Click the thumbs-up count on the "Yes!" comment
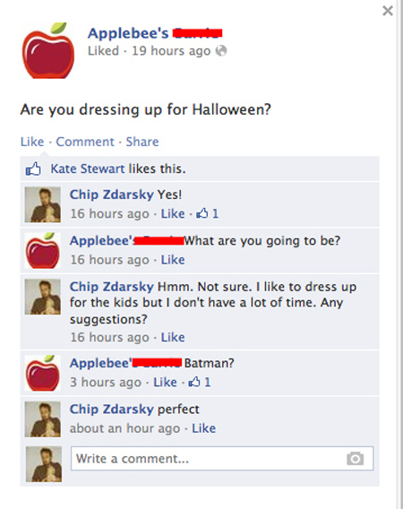This screenshot has height=509, width=403. coord(208,213)
